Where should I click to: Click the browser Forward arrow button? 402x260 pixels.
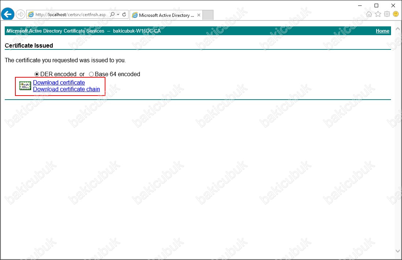[21, 14]
